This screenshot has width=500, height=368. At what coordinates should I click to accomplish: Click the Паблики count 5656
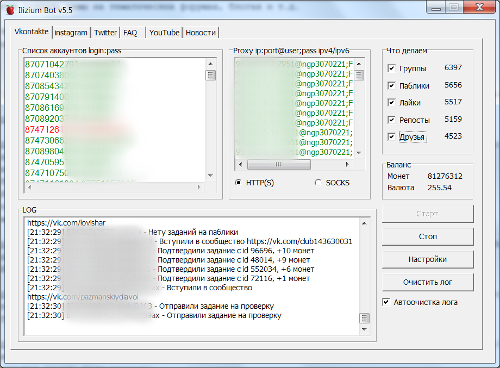tap(453, 85)
